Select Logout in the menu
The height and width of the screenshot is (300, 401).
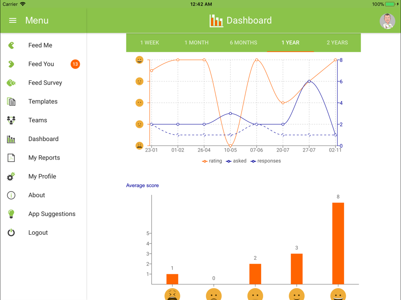43,233
